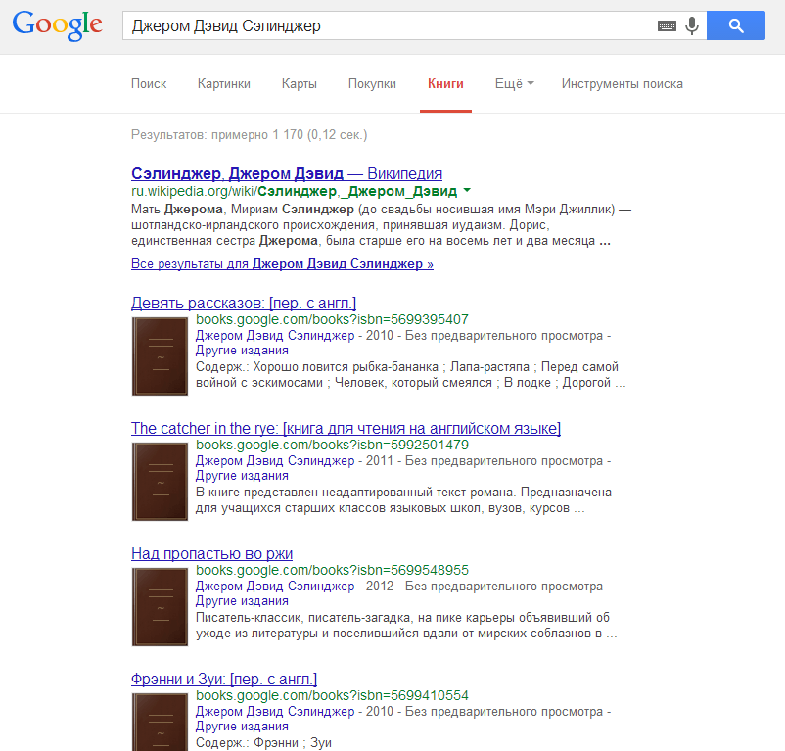
Task: Expand the green arrow beside Wikipedia URL
Action: [x=467, y=190]
